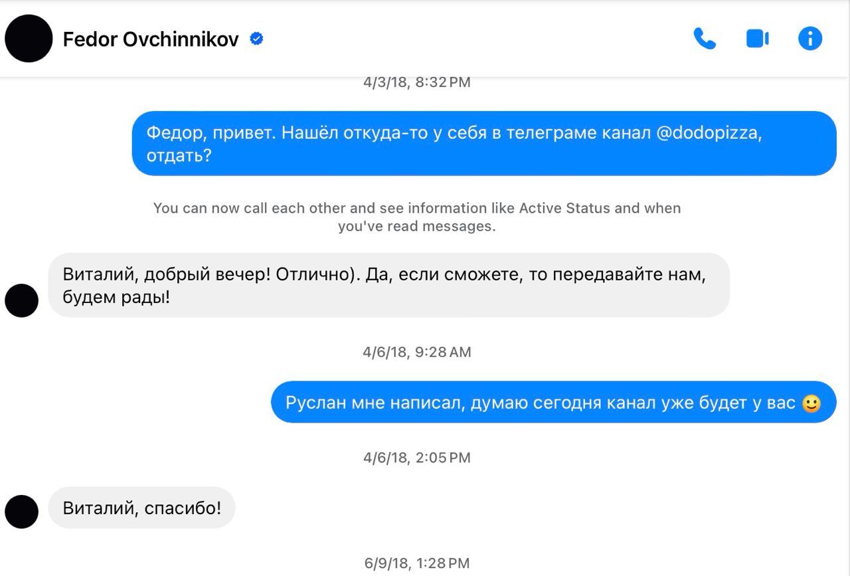
Task: Select the message starting with "Федор, привет"
Action: 483,144
